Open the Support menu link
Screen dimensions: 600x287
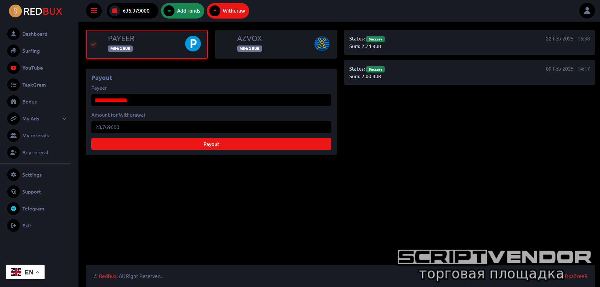(x=31, y=192)
